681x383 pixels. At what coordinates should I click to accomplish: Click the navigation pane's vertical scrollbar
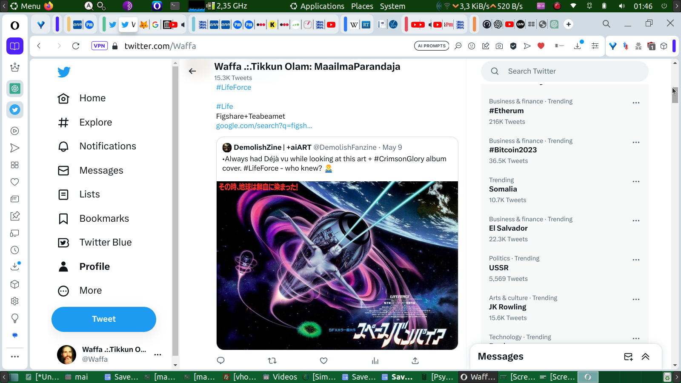(x=175, y=211)
